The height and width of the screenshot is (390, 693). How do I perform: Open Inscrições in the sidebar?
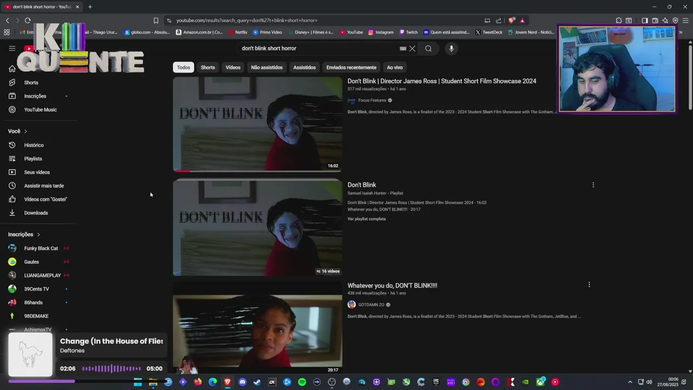(x=35, y=96)
